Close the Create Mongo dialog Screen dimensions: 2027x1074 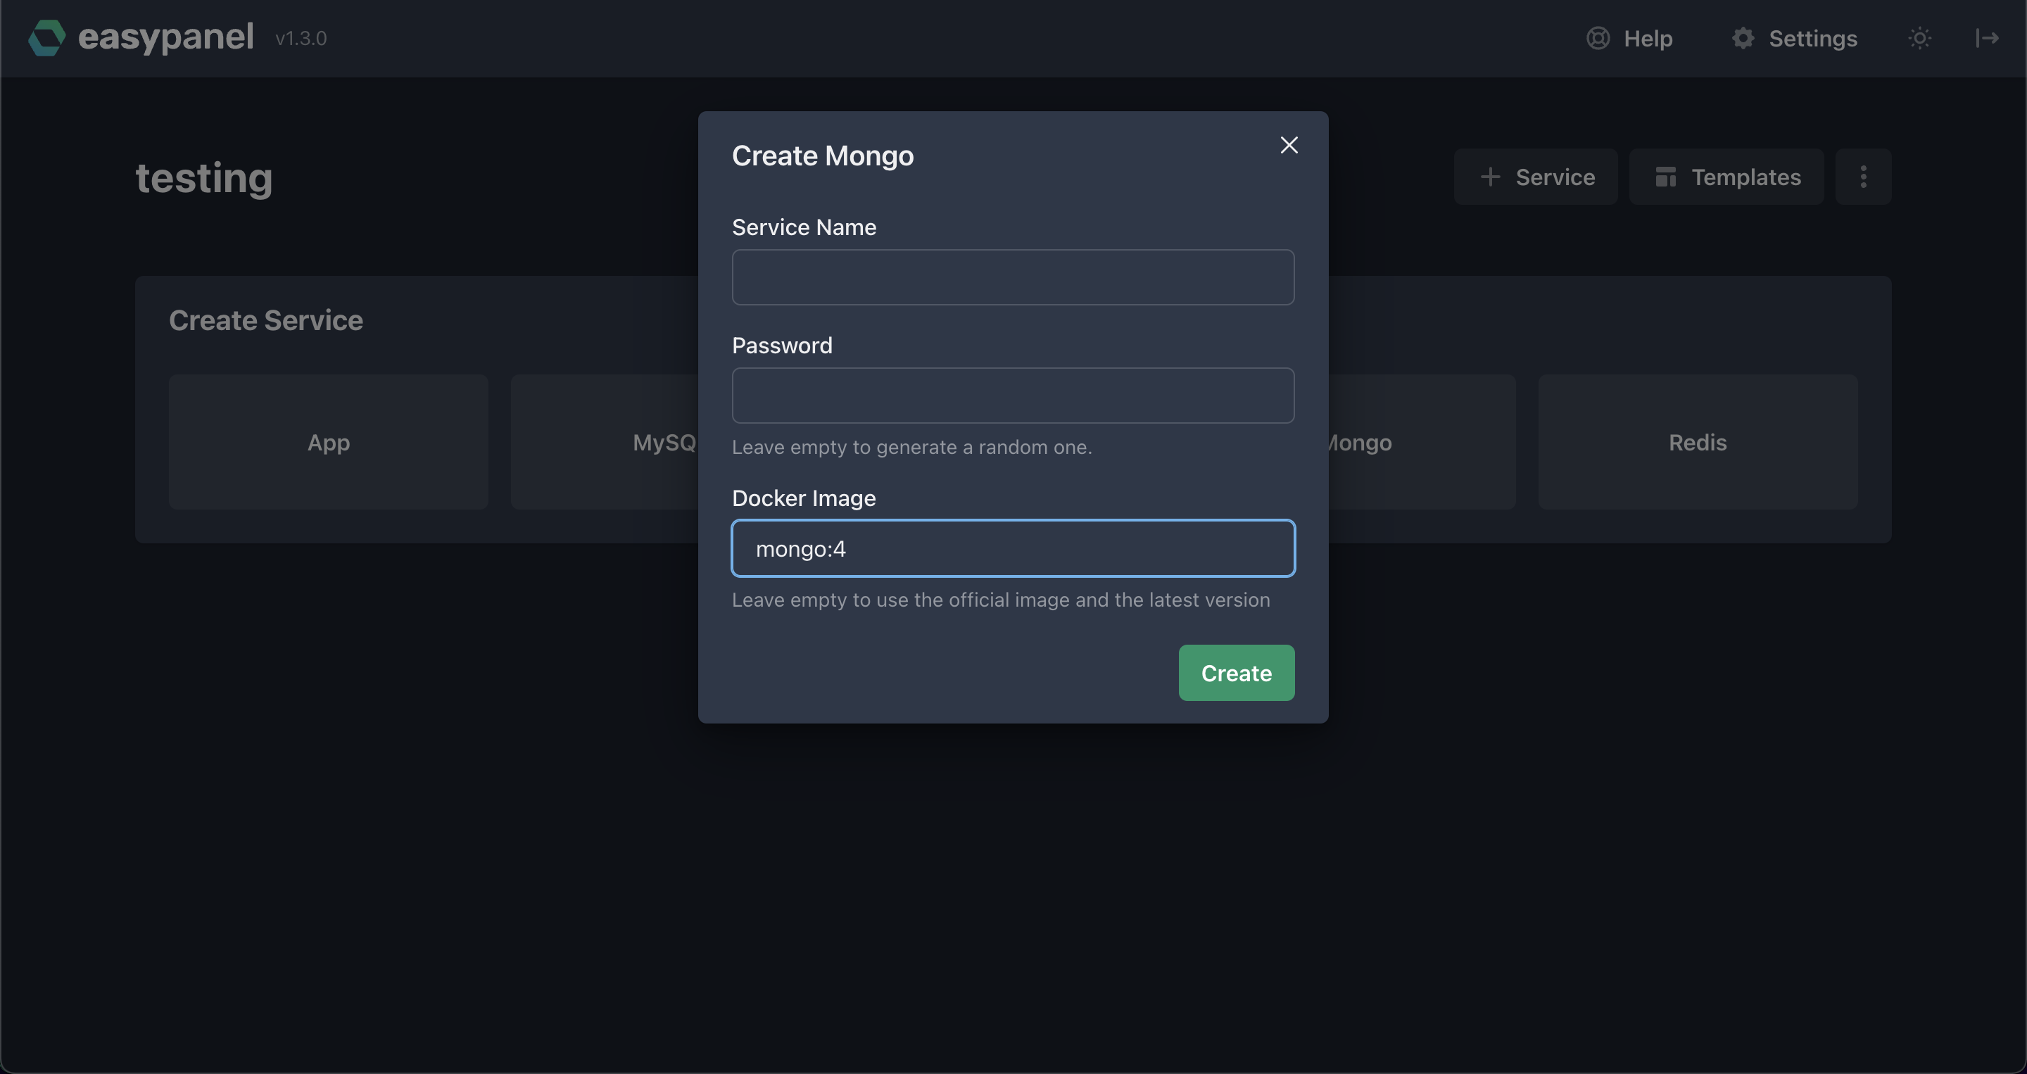point(1288,145)
